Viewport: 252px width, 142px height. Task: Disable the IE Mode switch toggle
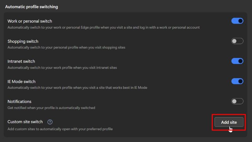(x=237, y=81)
